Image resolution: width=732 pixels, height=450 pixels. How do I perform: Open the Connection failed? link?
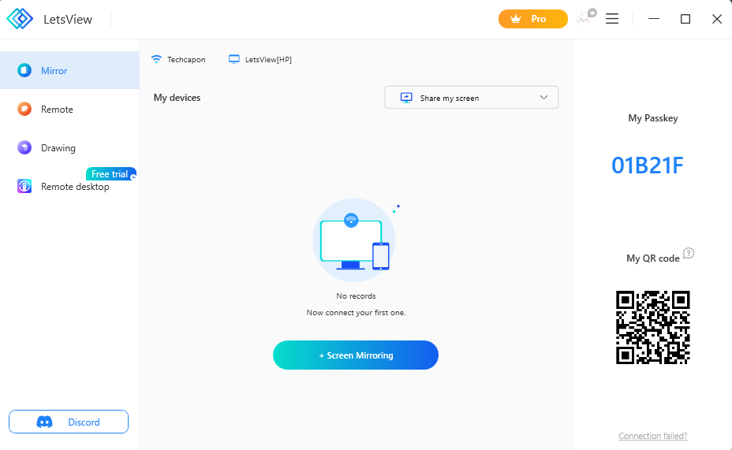[x=652, y=436]
